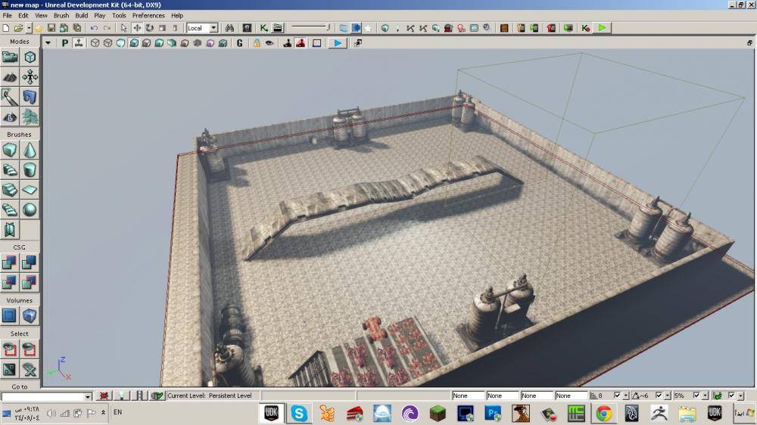Viewport: 757px width, 425px height.
Task: Open Brush menu
Action: 61,15
